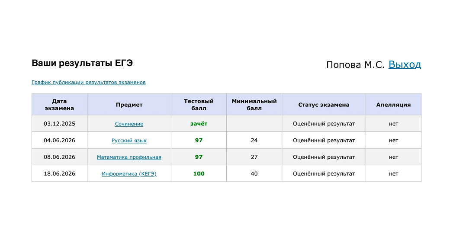
Task: Click the score 100 for Информатика
Action: pyautogui.click(x=199, y=173)
